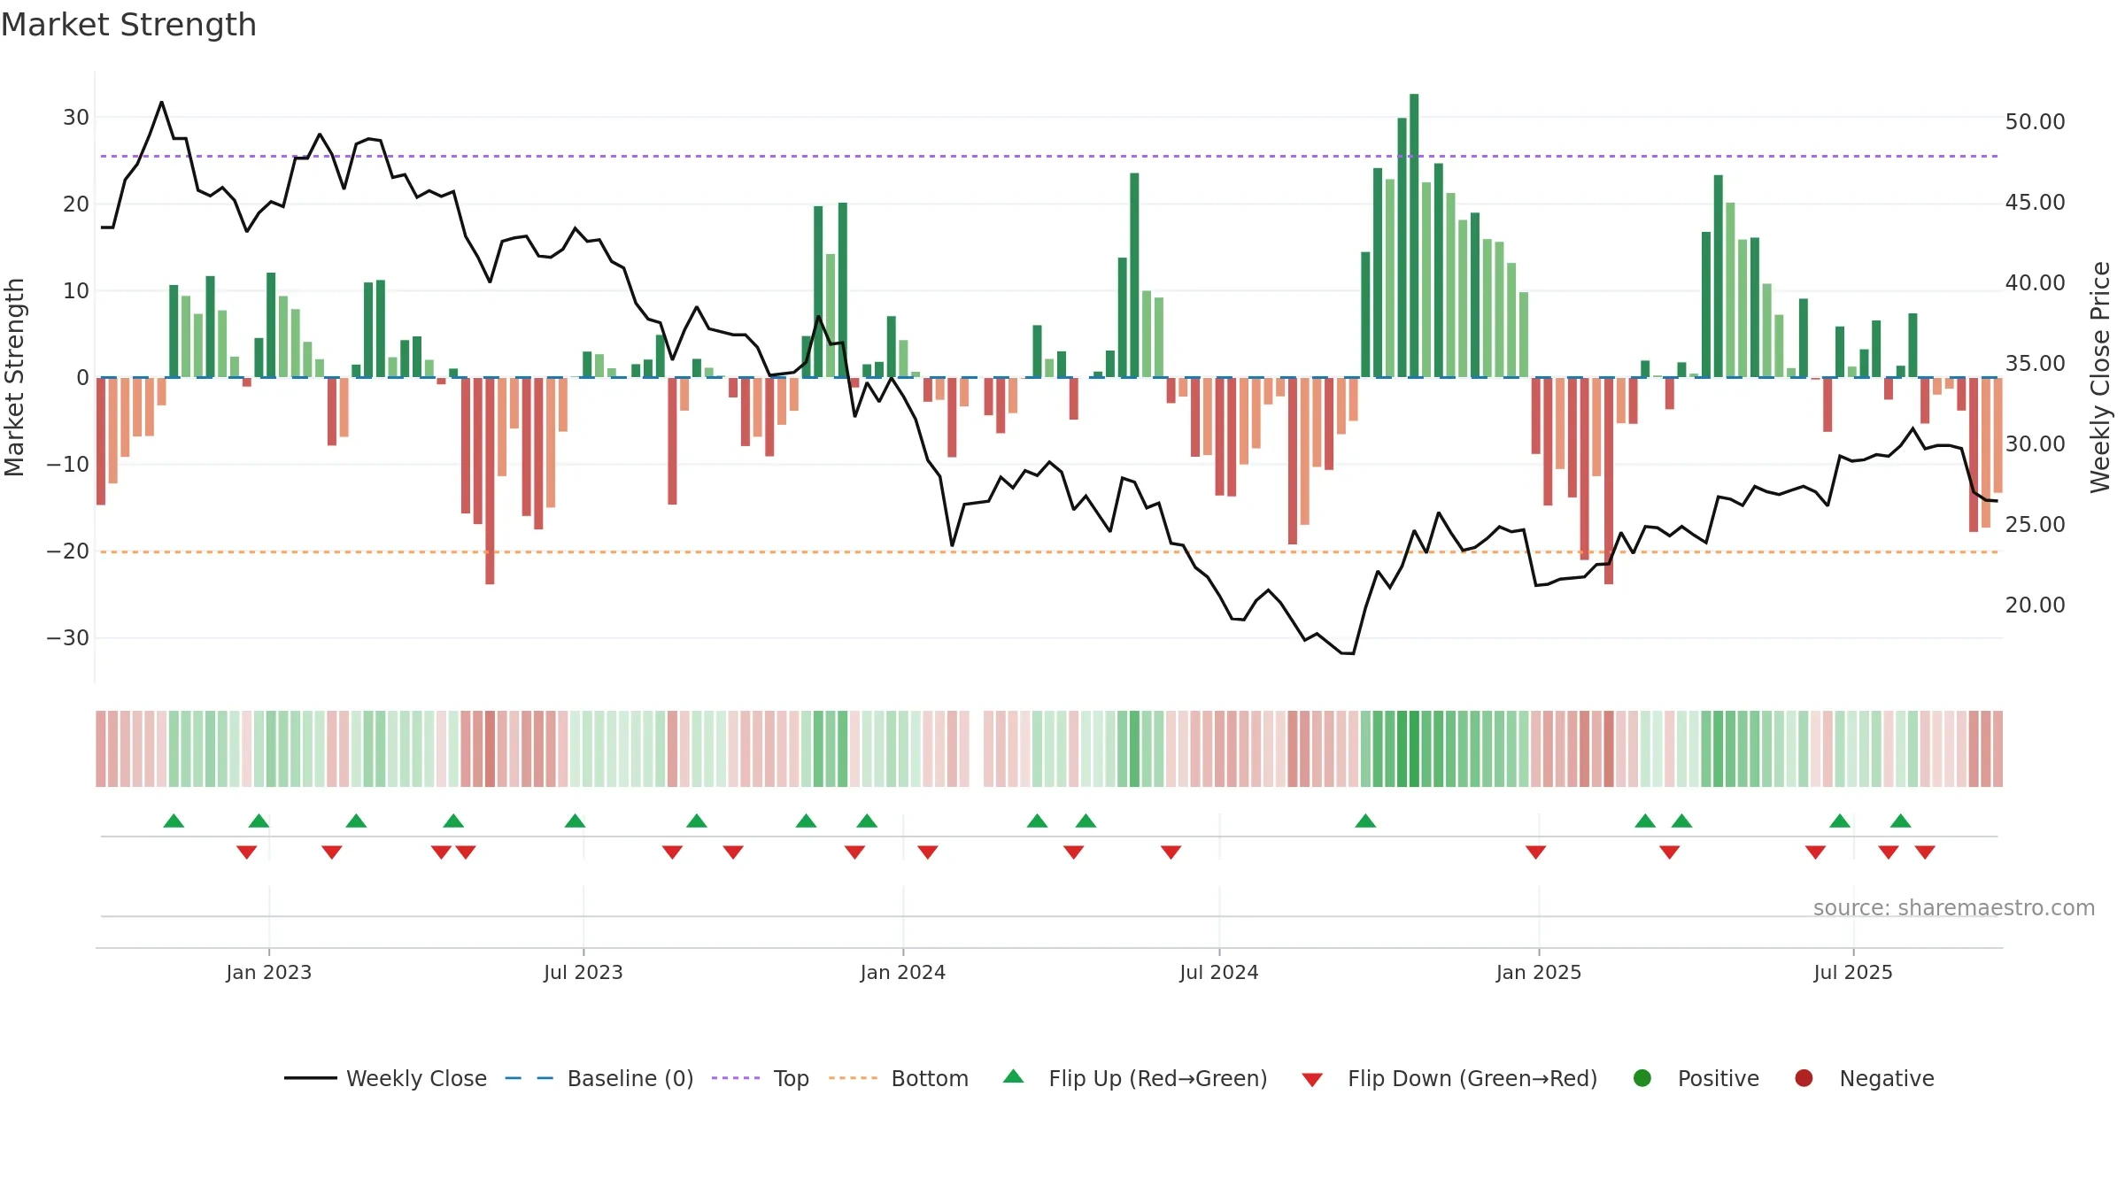Click the tallest green bar near late 2024

point(1414,235)
